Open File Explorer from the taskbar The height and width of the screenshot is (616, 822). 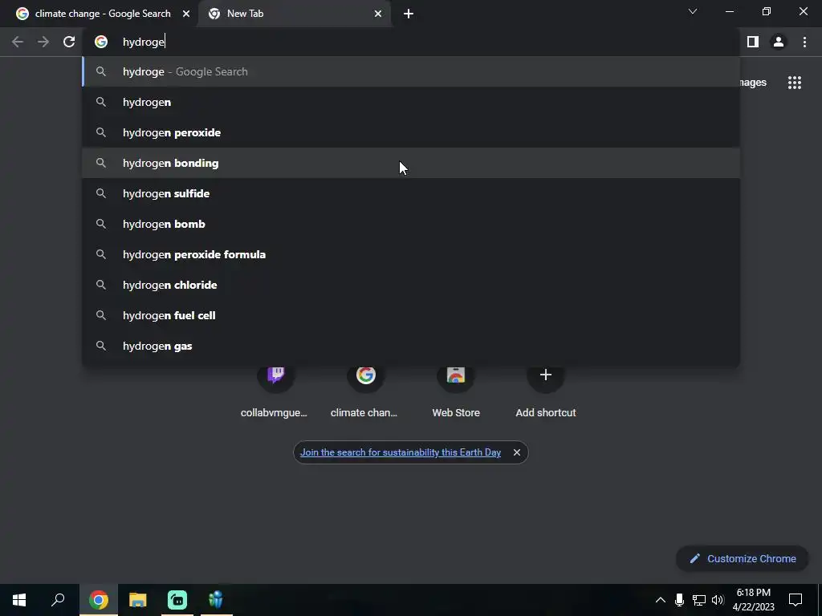[138, 600]
